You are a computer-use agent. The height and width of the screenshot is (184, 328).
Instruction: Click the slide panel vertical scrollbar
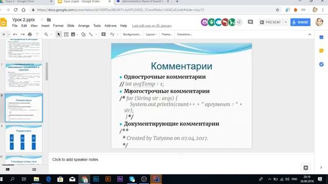47,72
